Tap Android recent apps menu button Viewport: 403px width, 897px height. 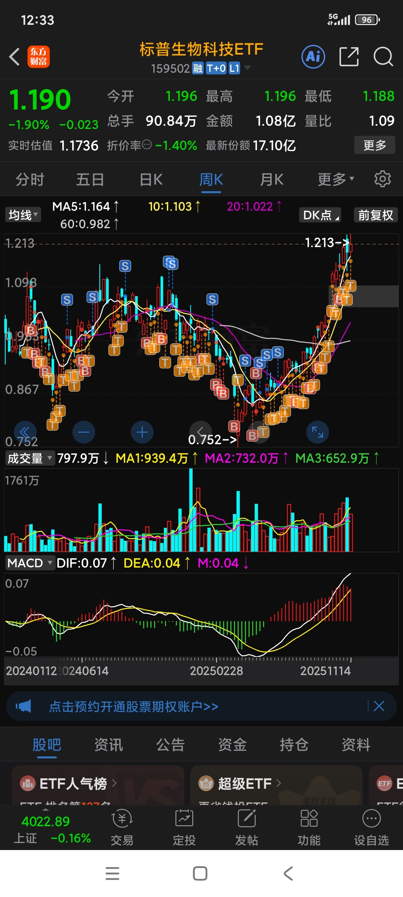click(x=112, y=873)
